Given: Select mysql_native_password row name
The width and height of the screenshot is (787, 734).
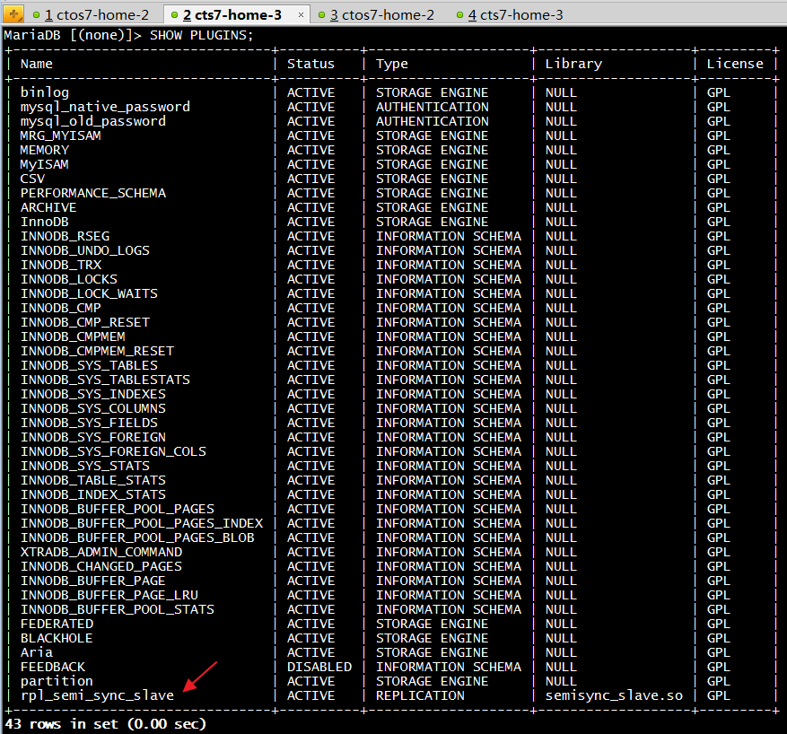Looking at the screenshot, I should [105, 107].
